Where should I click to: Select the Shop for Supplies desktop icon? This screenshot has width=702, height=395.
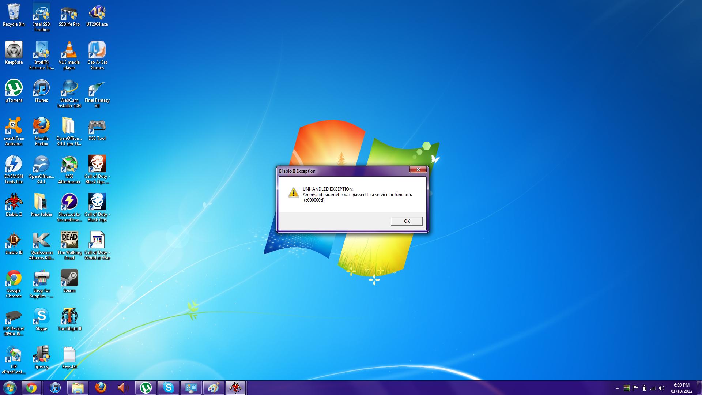point(42,284)
